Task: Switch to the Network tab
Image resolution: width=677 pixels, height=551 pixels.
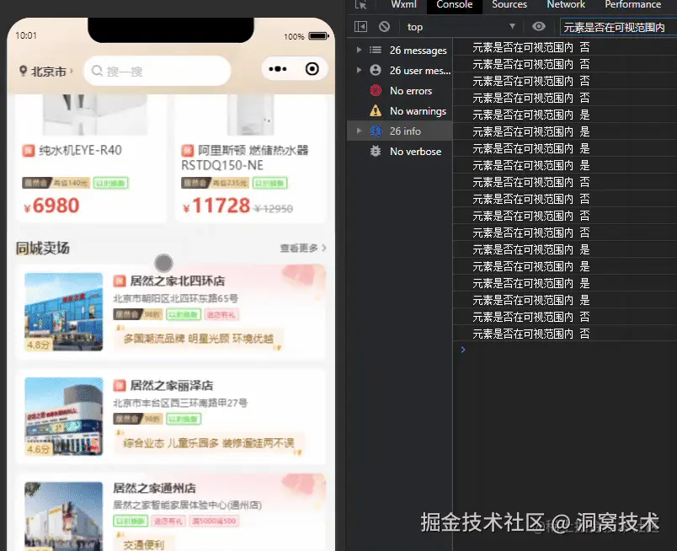Action: (565, 5)
